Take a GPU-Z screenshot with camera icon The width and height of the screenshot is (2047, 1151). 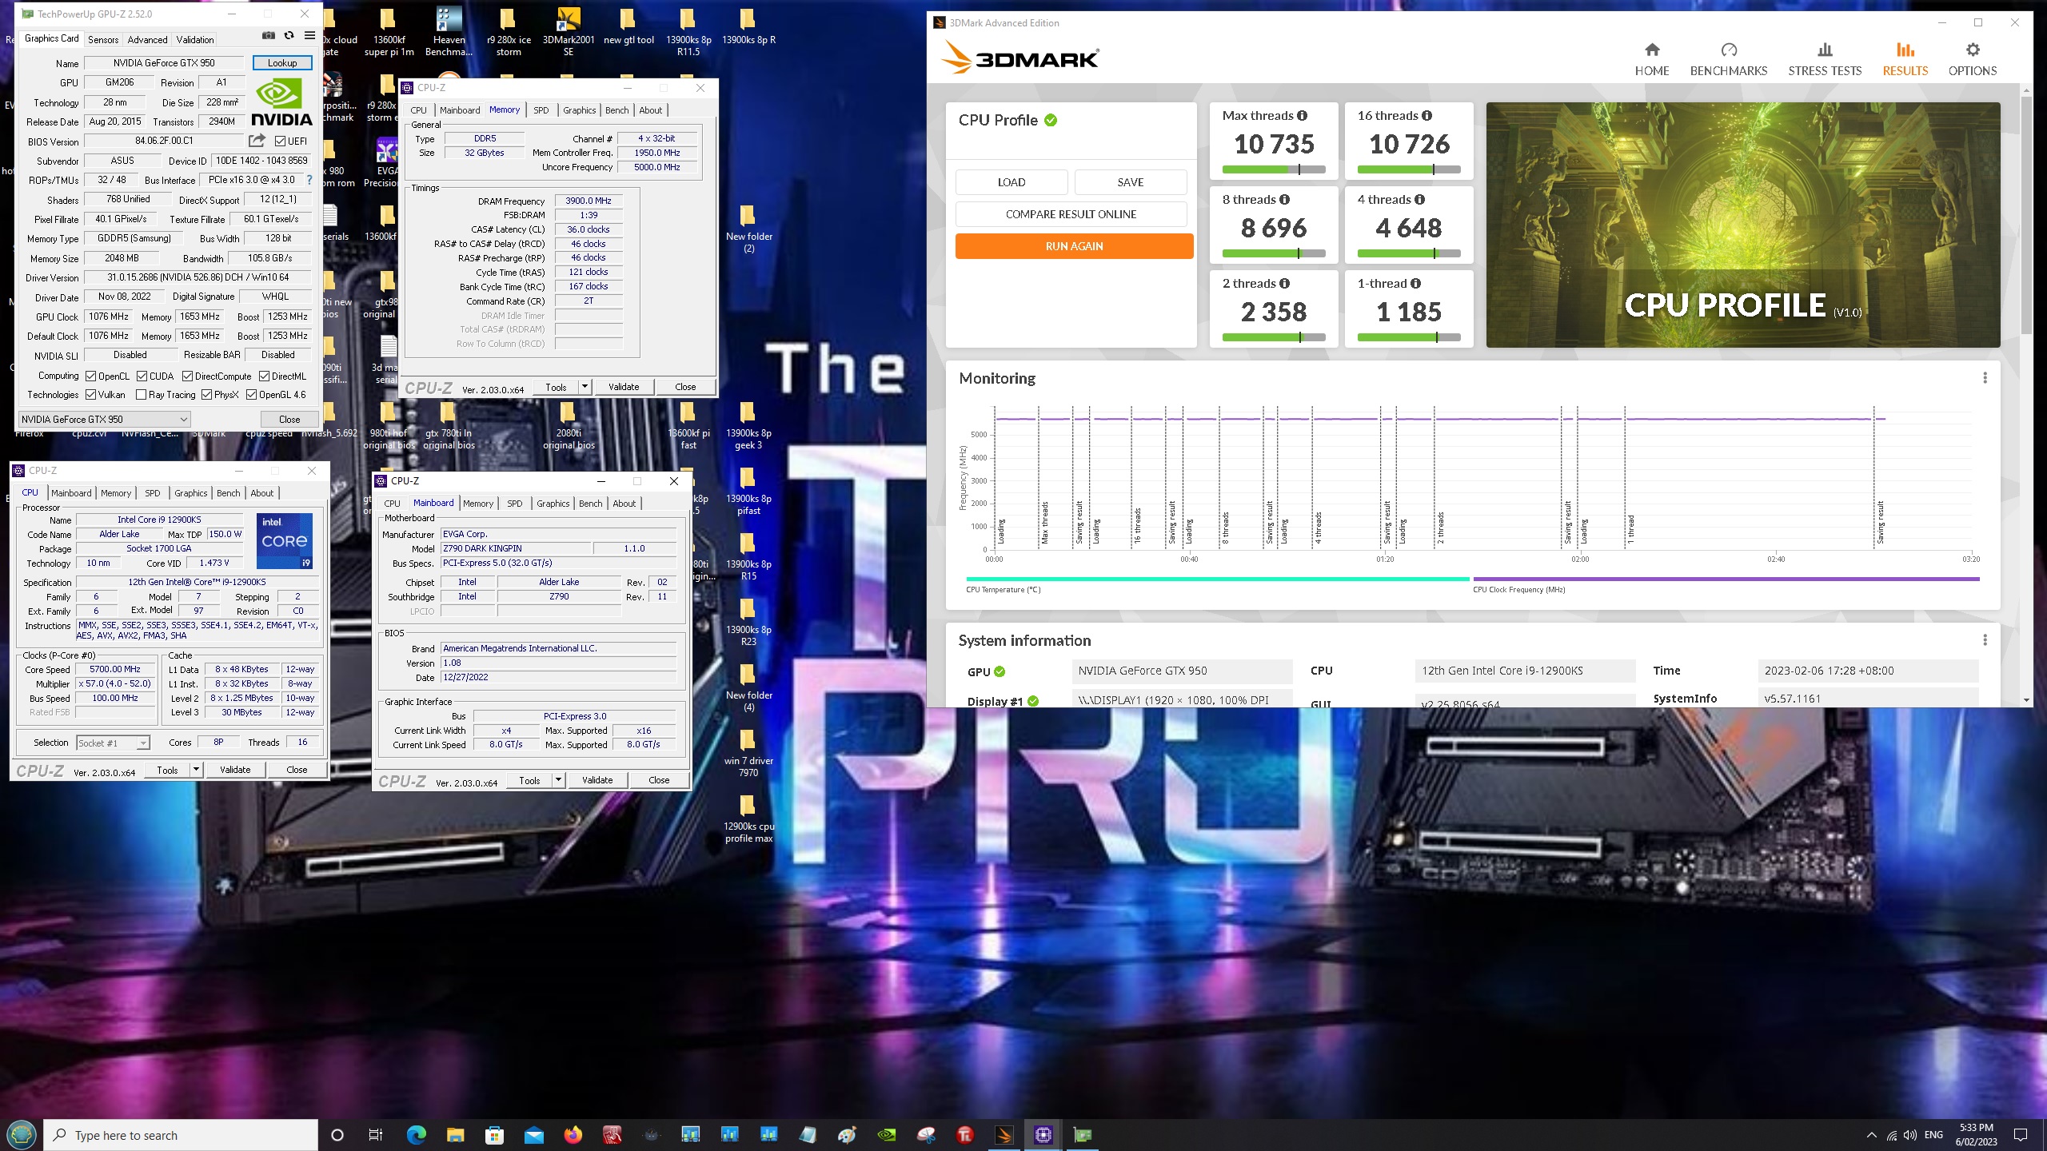[x=269, y=36]
